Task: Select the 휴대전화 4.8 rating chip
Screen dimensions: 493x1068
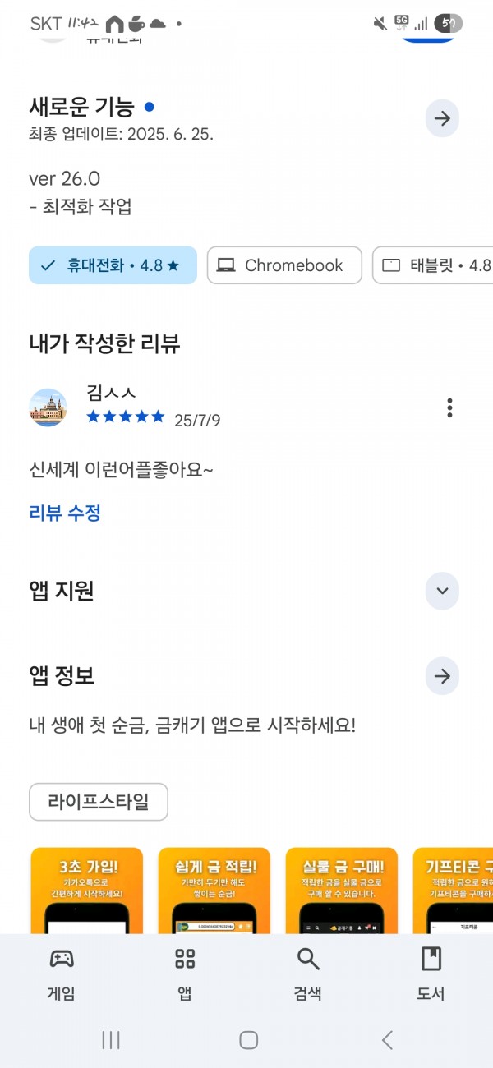Action: 113,265
